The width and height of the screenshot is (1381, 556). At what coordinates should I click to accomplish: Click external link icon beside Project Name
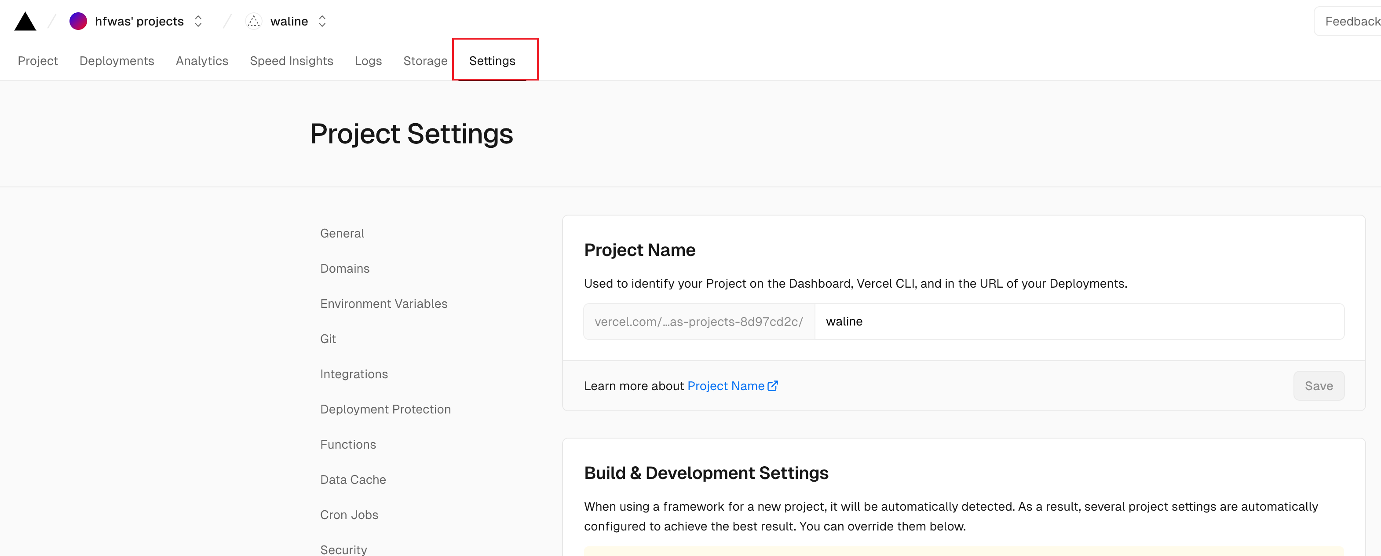click(x=772, y=386)
